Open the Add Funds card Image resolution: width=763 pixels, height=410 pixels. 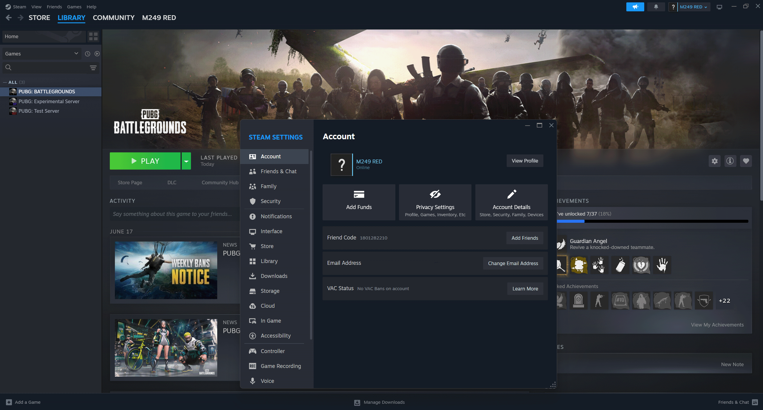coord(359,202)
